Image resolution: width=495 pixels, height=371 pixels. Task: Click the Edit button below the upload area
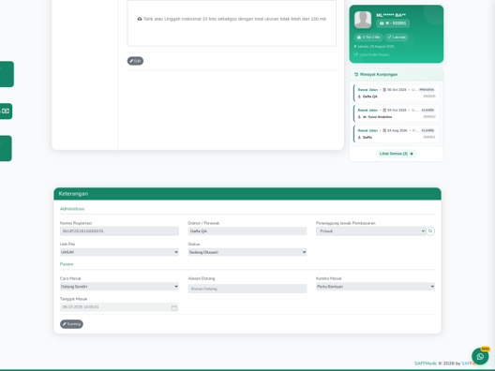135,61
